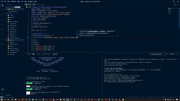
Task: Open babel.config.js in the file tree
Action: (13, 44)
